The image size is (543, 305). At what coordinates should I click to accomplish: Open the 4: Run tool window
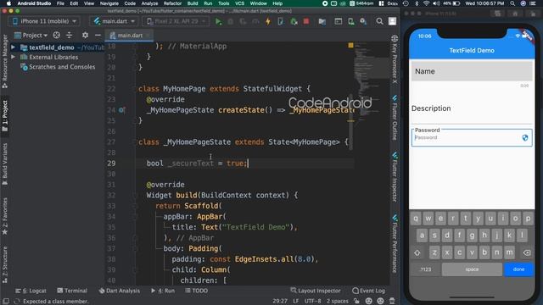point(163,291)
